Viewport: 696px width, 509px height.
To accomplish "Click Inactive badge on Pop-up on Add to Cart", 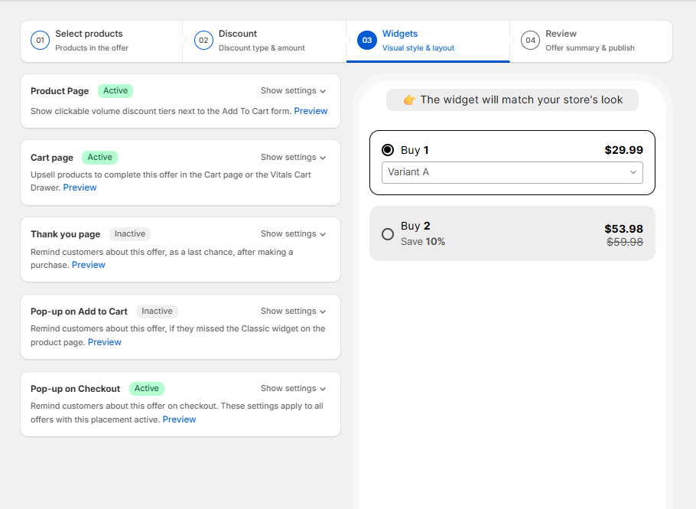I will pos(157,311).
